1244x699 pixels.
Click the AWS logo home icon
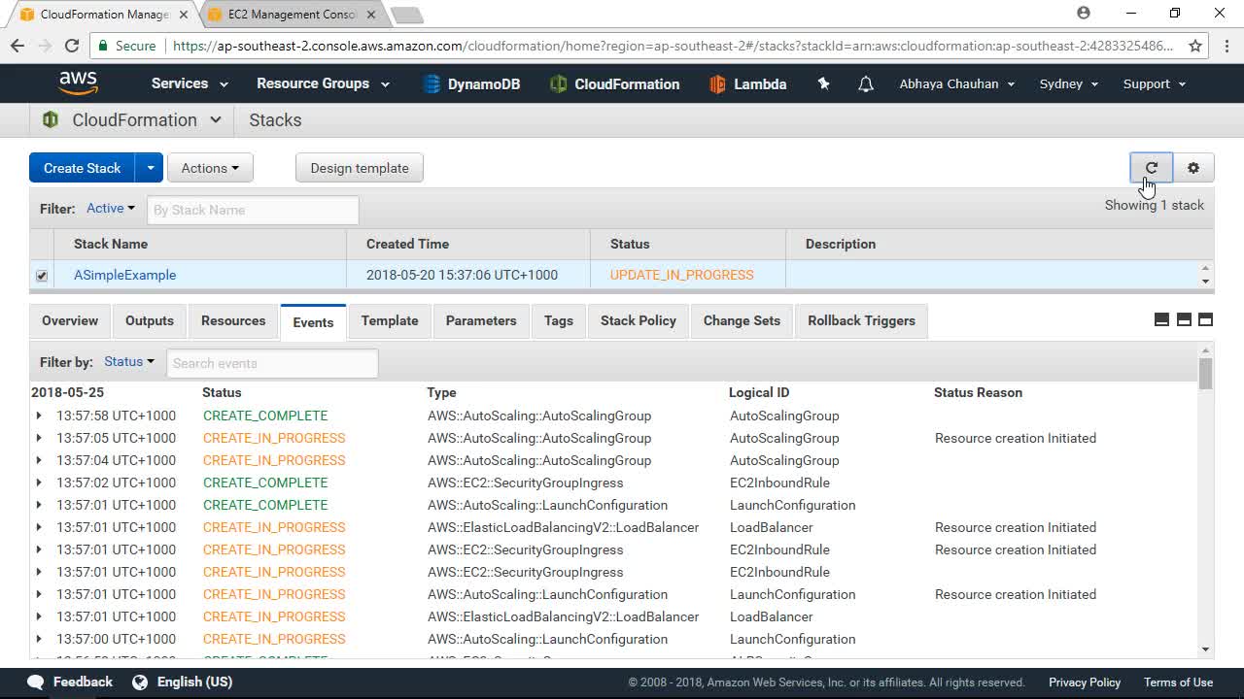coord(78,83)
